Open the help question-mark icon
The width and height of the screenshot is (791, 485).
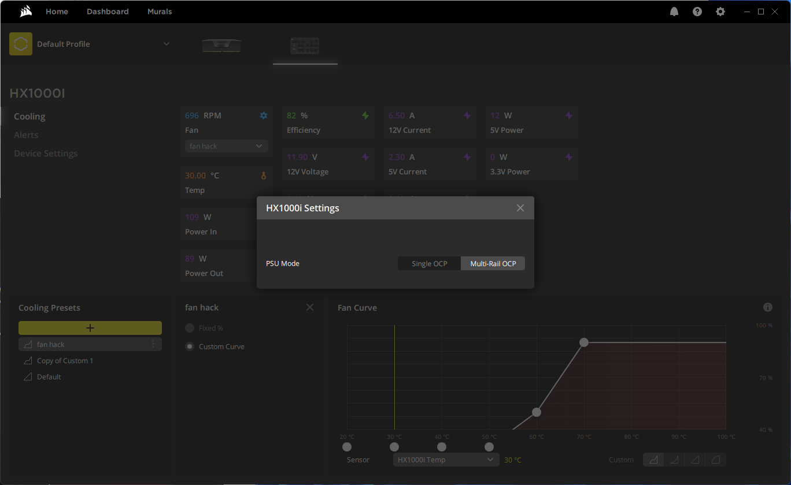(x=697, y=12)
